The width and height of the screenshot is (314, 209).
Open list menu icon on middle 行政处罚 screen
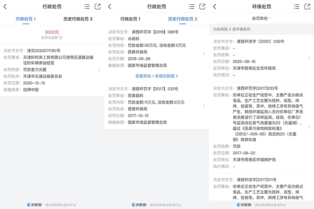[192, 7]
